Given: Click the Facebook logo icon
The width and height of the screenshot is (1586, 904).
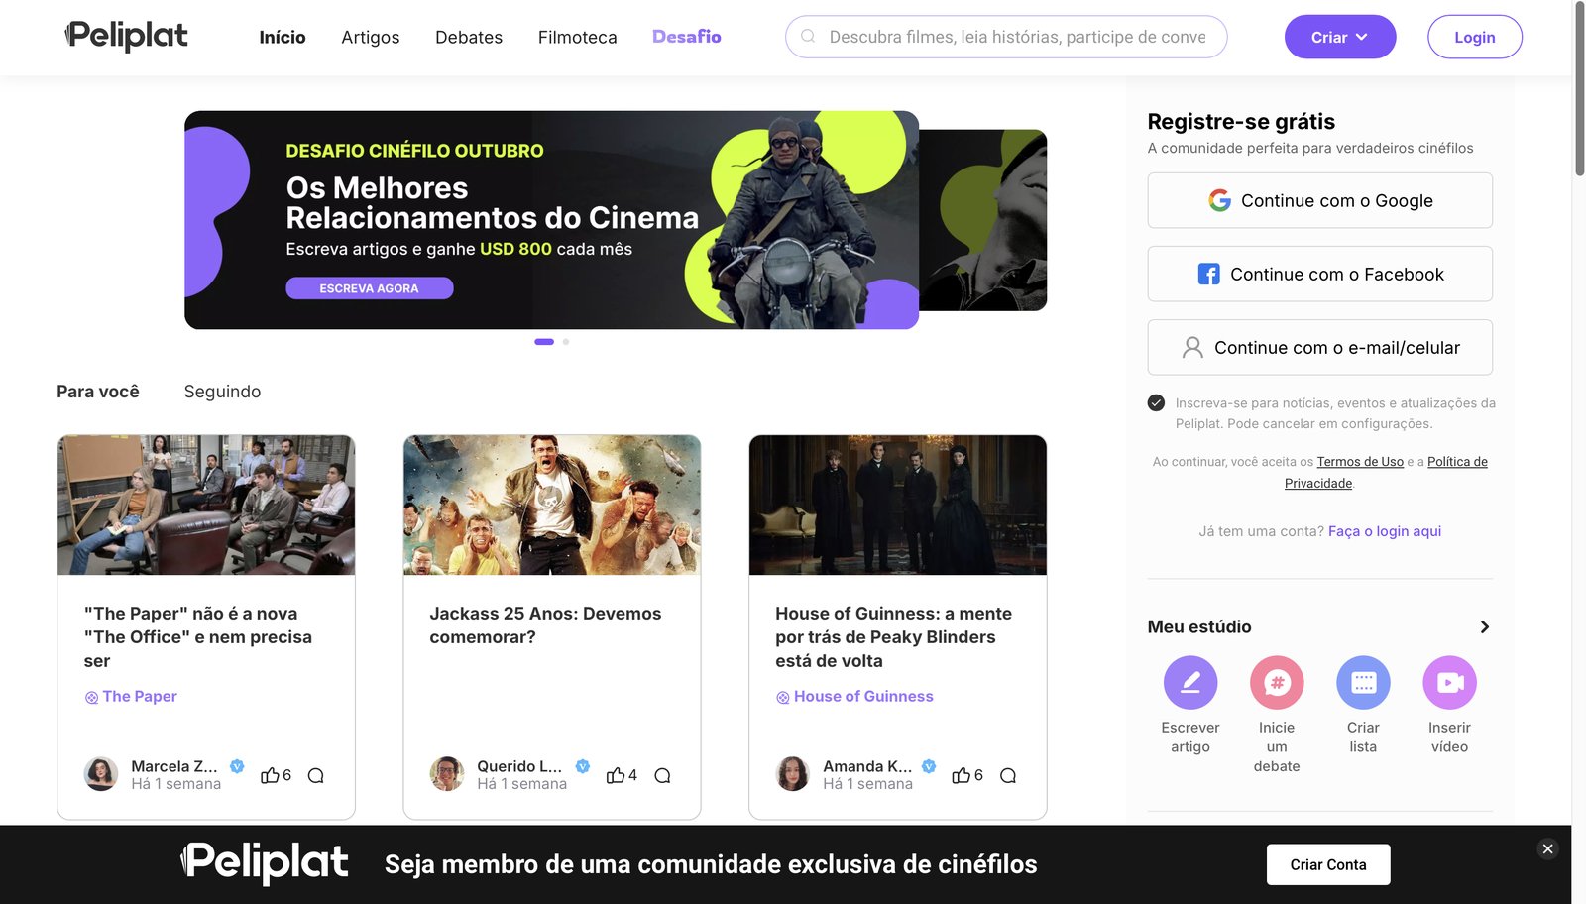Looking at the screenshot, I should point(1208,274).
